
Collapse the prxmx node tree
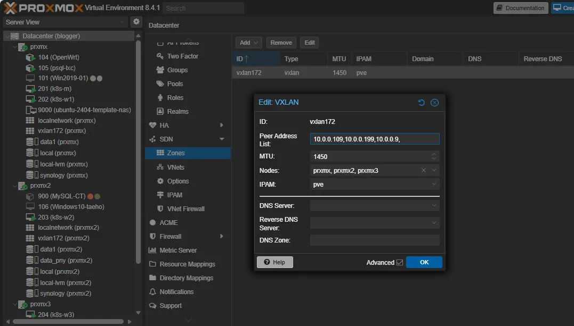15,47
